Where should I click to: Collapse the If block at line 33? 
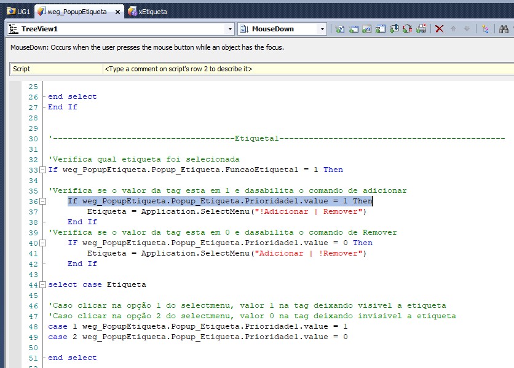pos(42,170)
